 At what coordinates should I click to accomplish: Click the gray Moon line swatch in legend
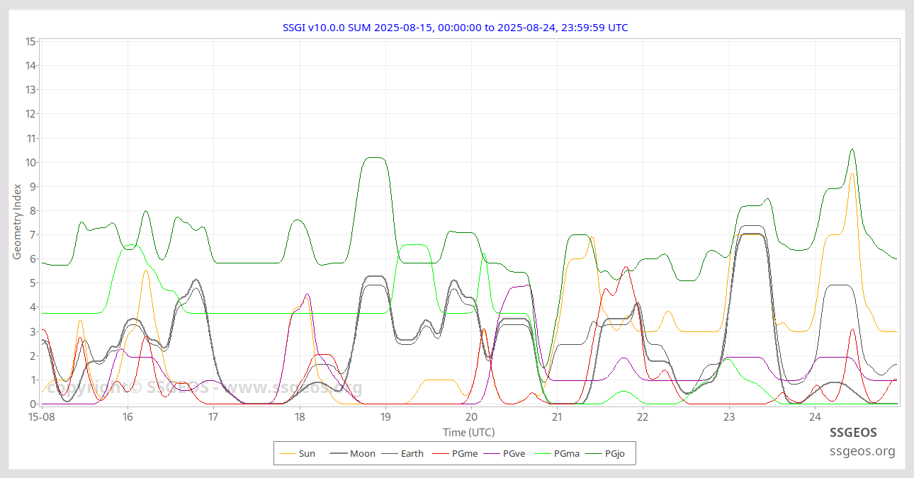pyautogui.click(x=339, y=453)
